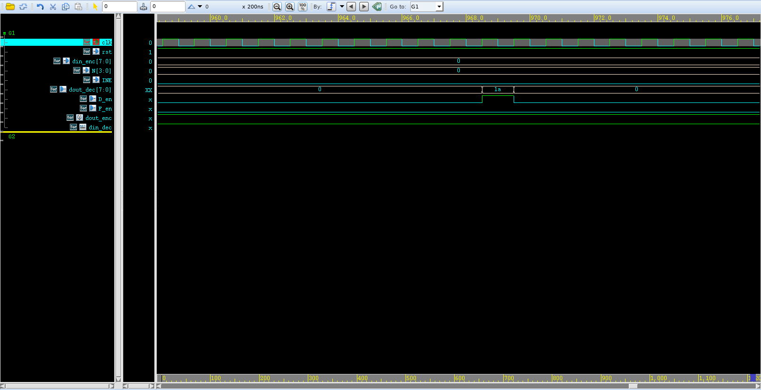Screen dimensions: 761x390
Task: Click waveform horizontal scroll left arrow
Action: coord(159,386)
